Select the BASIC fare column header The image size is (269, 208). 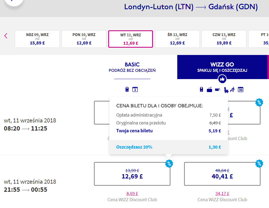point(132,67)
